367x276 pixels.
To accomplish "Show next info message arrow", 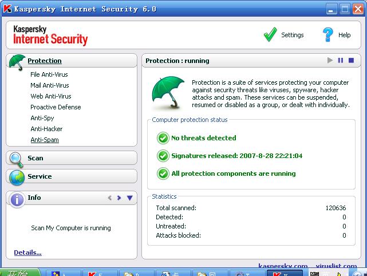I will click(x=119, y=198).
